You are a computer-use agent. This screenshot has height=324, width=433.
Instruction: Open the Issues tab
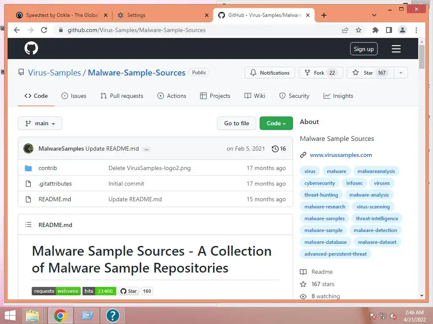[x=74, y=96]
